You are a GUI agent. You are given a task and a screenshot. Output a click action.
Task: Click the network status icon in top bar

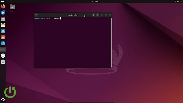175,2
